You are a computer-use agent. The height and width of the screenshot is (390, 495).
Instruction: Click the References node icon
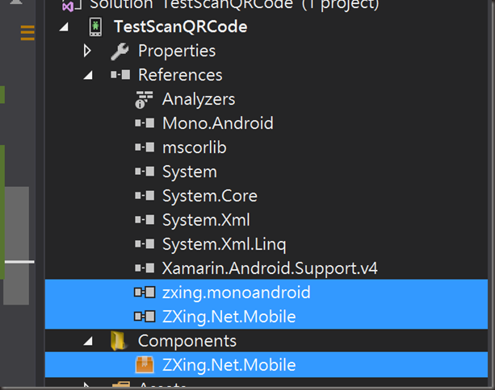tap(120, 75)
